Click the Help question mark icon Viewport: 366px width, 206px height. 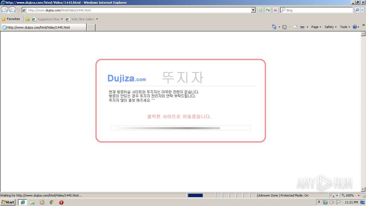pyautogui.click(x=355, y=27)
